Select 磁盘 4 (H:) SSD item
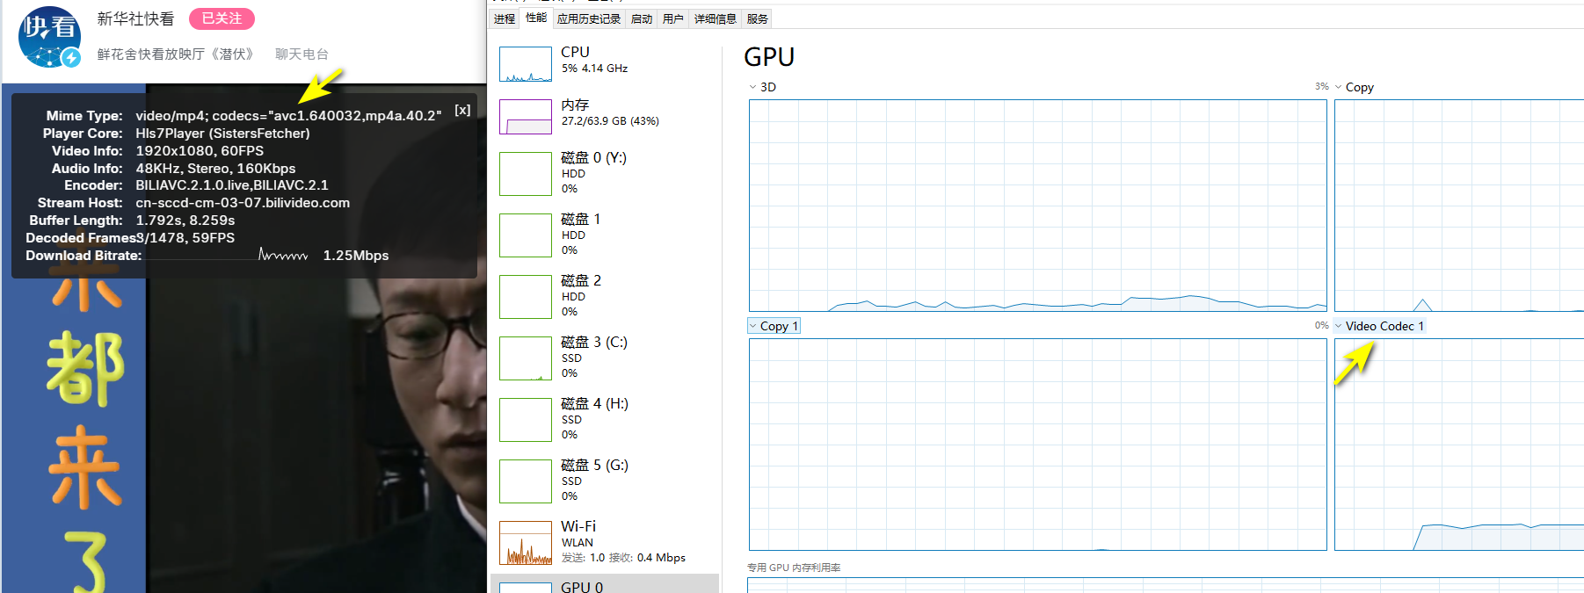1584x593 pixels. 605,419
